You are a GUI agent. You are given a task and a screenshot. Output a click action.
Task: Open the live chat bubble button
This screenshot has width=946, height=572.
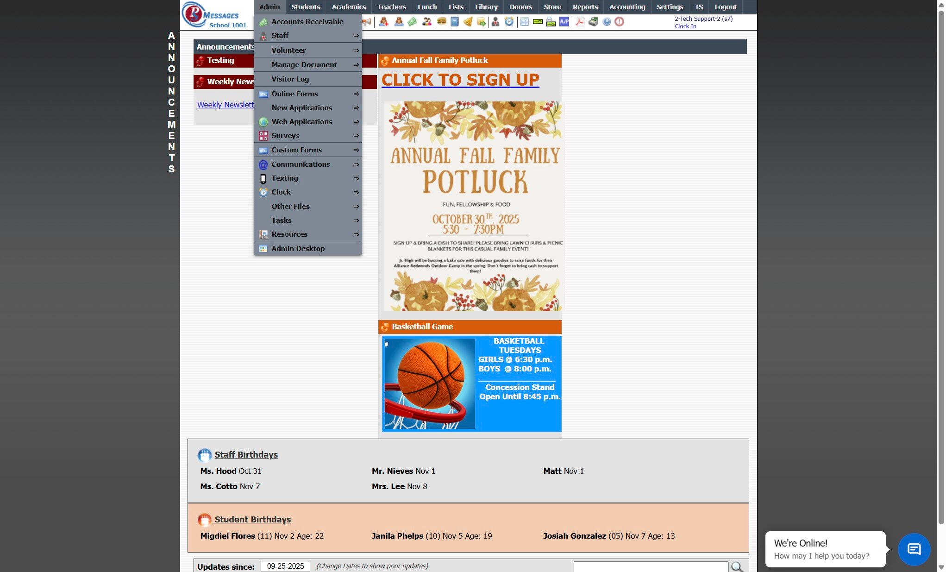(x=914, y=549)
